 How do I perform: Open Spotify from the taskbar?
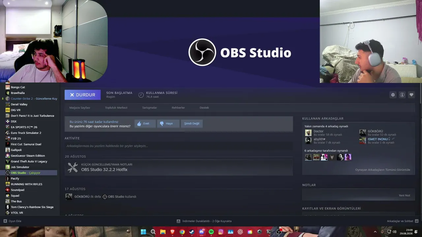(x=211, y=232)
